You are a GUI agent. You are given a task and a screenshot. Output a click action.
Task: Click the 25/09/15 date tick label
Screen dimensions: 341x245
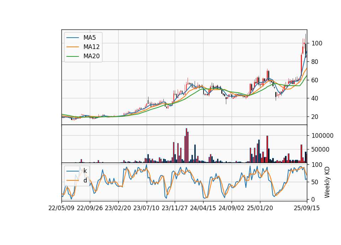307,208
